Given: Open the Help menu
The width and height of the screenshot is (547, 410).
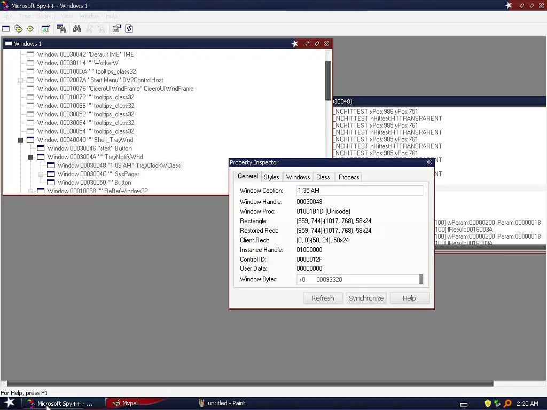Looking at the screenshot, I should pyautogui.click(x=112, y=16).
